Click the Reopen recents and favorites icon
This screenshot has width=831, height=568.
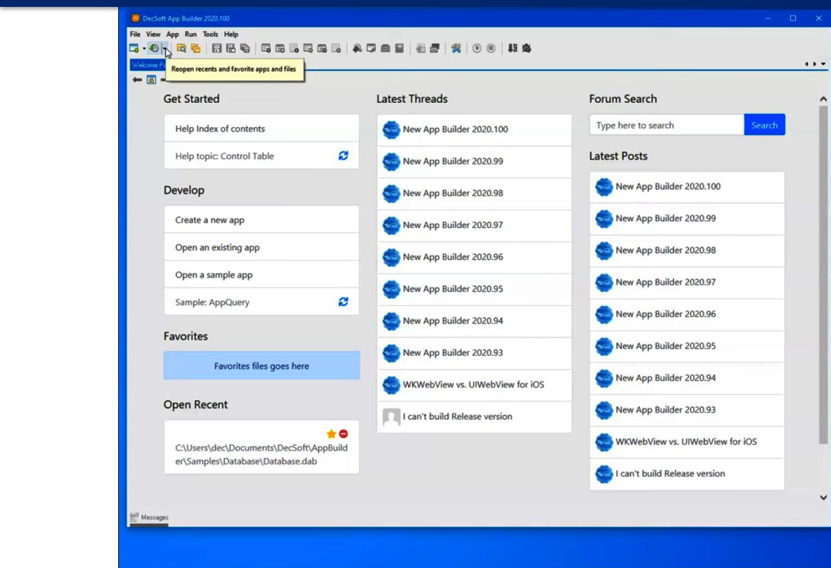click(153, 48)
